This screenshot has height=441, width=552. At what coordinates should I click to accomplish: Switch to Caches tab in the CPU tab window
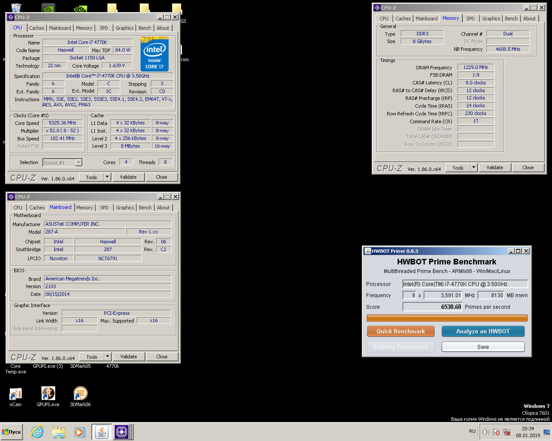click(x=37, y=28)
